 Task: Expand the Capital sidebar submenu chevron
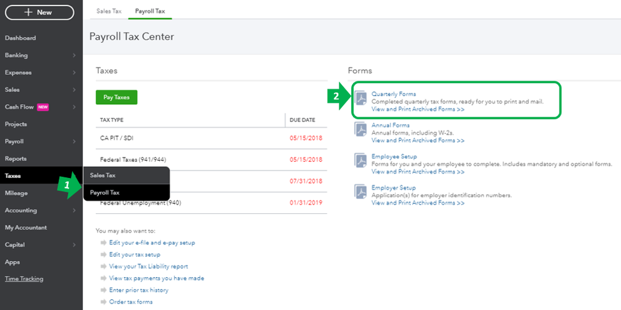click(74, 245)
